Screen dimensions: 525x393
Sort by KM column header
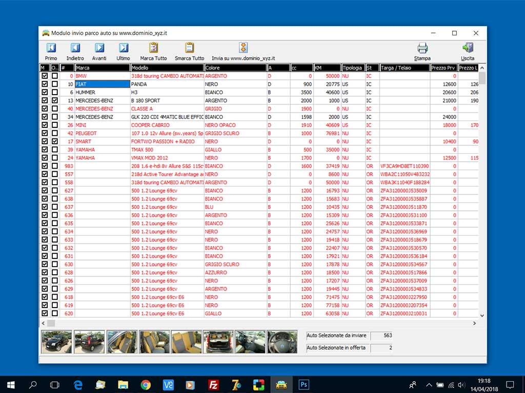coord(327,68)
